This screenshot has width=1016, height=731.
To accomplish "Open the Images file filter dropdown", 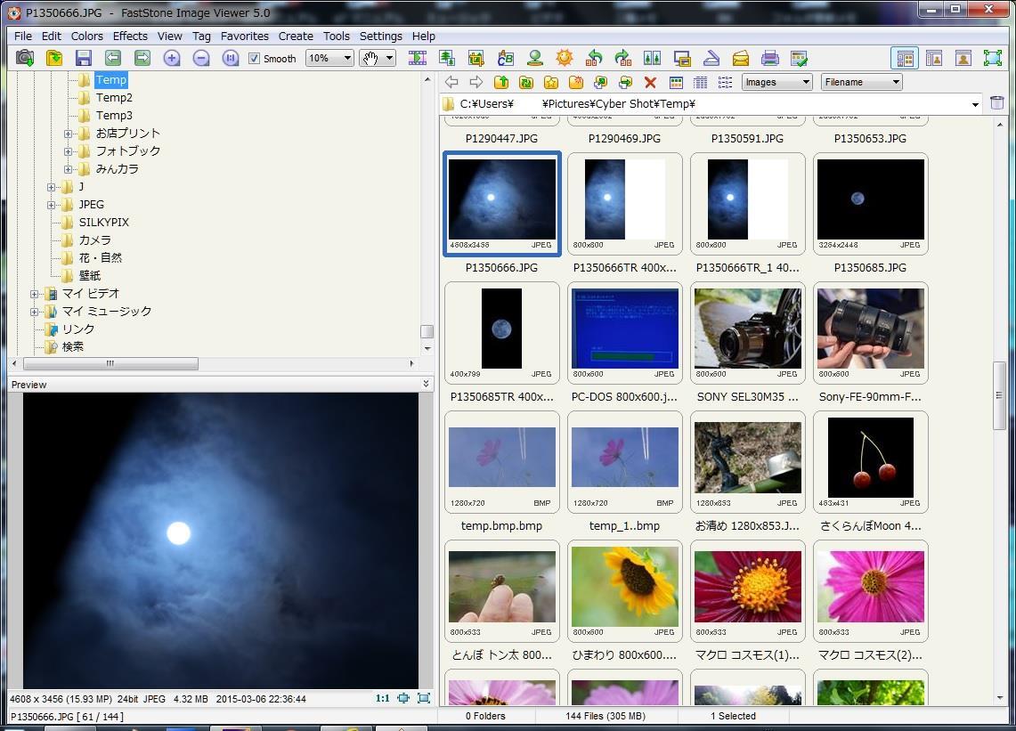I will click(x=777, y=82).
